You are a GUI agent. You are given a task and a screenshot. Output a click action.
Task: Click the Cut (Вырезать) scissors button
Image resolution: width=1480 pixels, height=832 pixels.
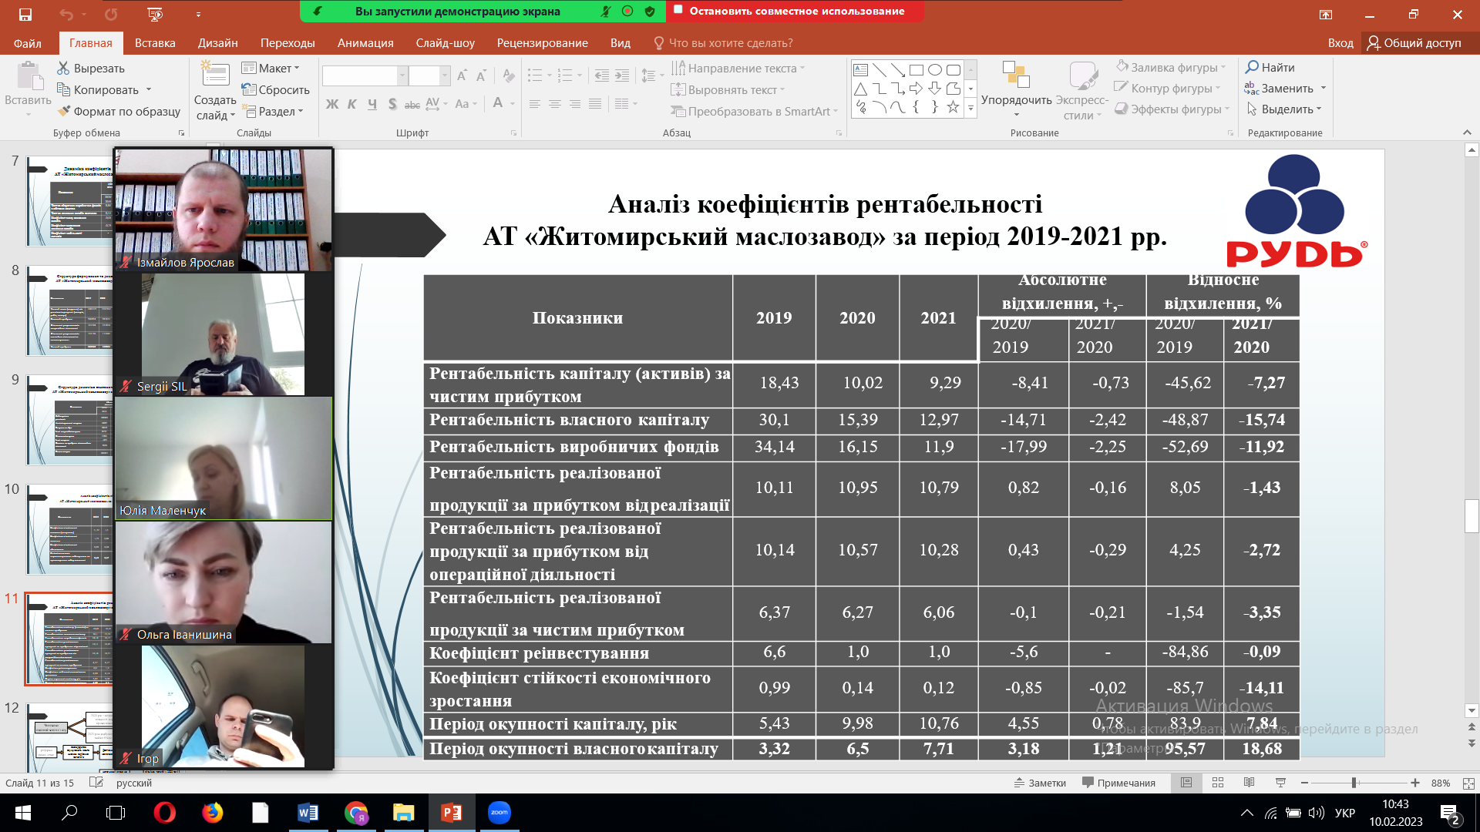point(91,69)
